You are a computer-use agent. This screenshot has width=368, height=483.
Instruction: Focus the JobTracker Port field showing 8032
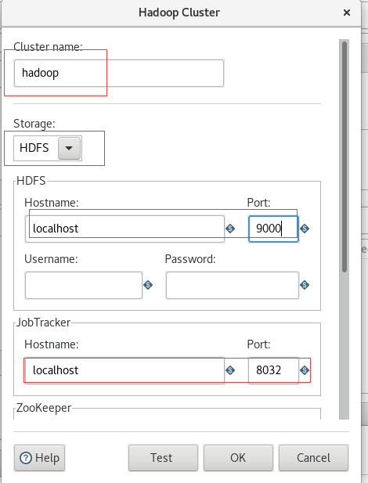273,370
